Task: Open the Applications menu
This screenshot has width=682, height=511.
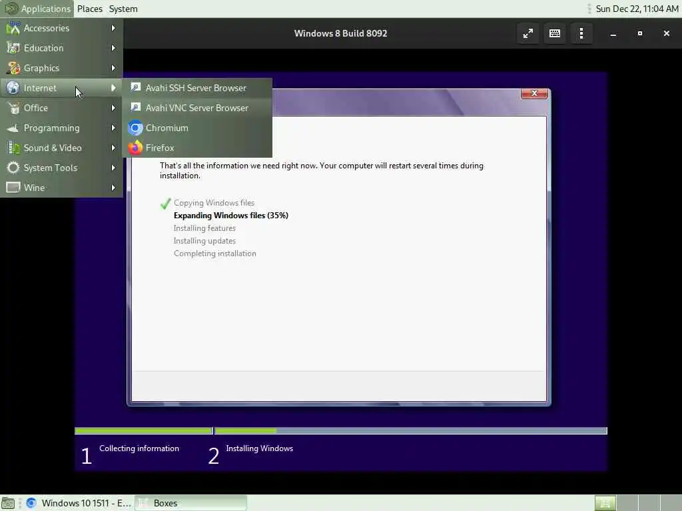Action: tap(37, 9)
